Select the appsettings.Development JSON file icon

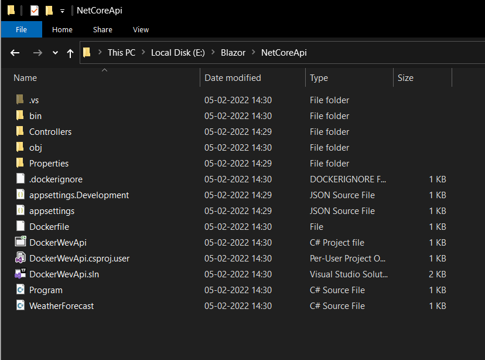(20, 195)
